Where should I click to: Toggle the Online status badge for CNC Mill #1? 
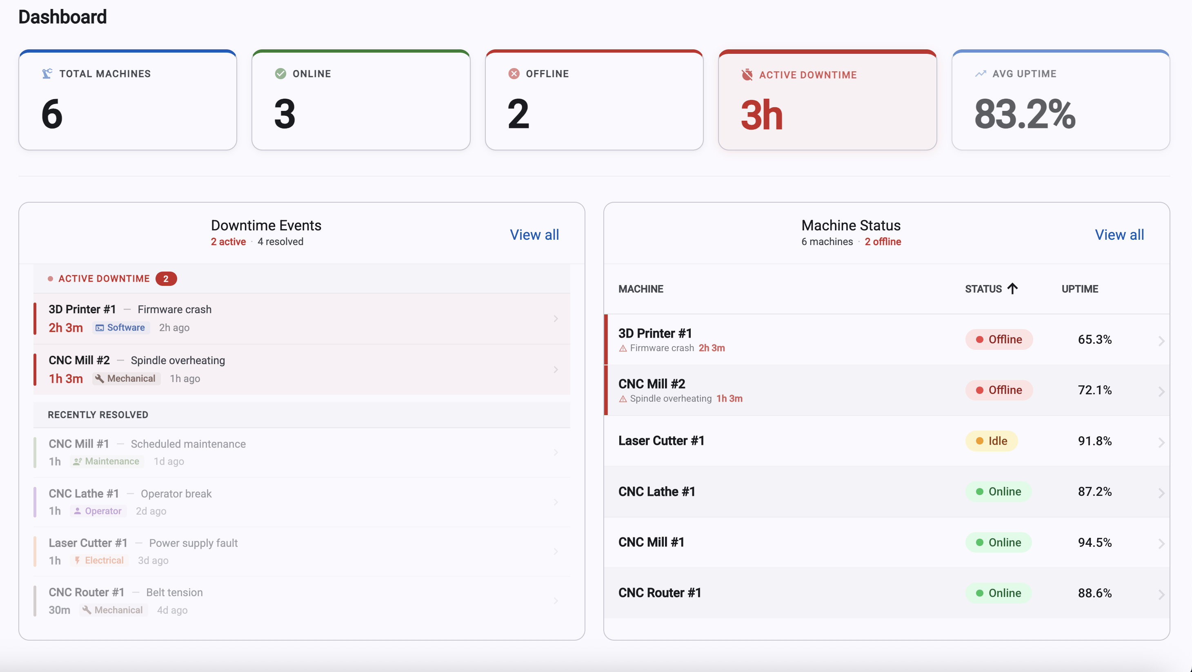(x=999, y=542)
